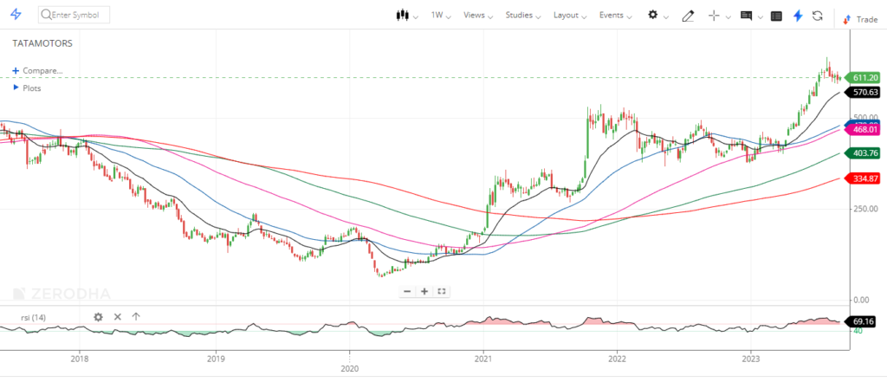
Task: Click the 570.63 black moving average label
Action: point(863,92)
